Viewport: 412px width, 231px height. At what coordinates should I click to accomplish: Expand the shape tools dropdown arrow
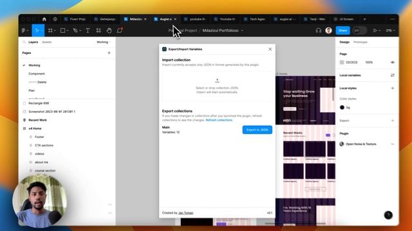coord(68,31)
